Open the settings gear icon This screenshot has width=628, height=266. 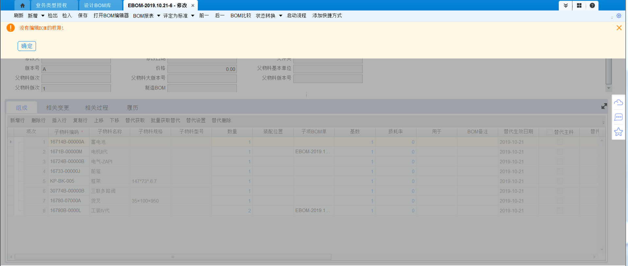(619, 16)
